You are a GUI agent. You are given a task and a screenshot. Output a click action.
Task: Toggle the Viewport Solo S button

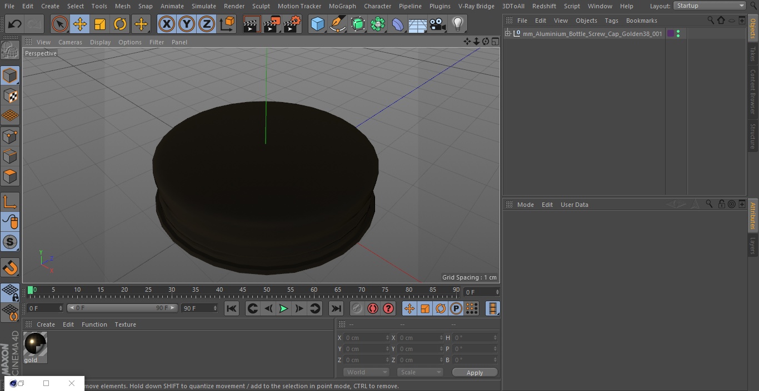[x=10, y=242]
